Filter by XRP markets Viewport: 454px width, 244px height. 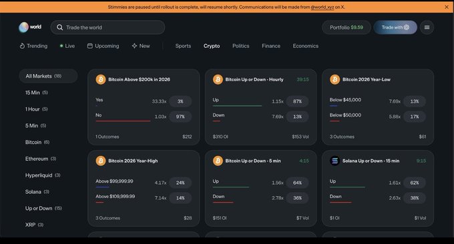click(34, 225)
